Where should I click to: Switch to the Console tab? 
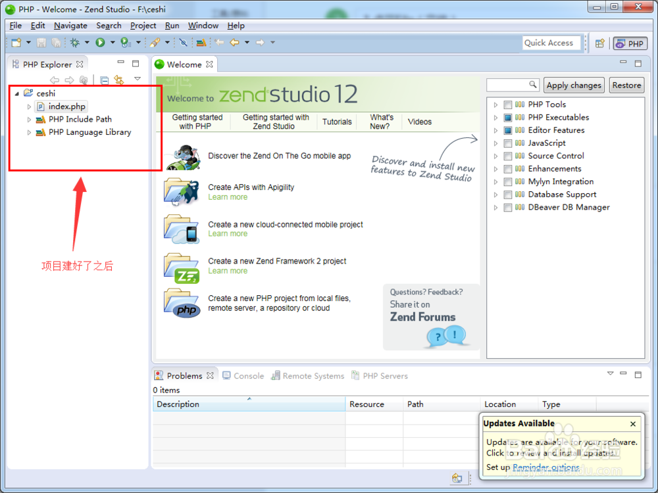click(x=243, y=375)
